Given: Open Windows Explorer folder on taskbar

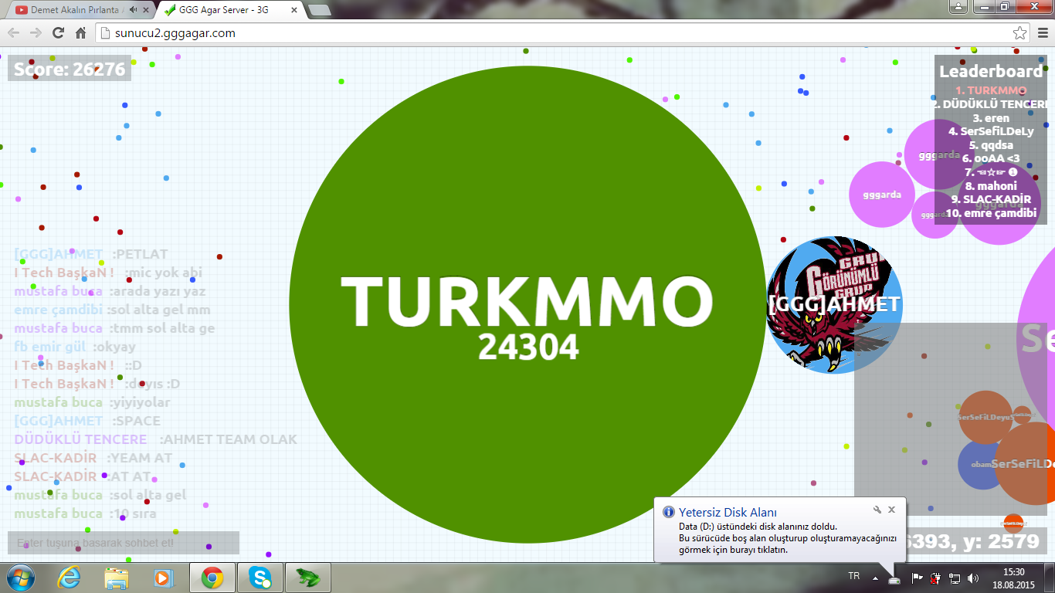Looking at the screenshot, I should point(117,577).
